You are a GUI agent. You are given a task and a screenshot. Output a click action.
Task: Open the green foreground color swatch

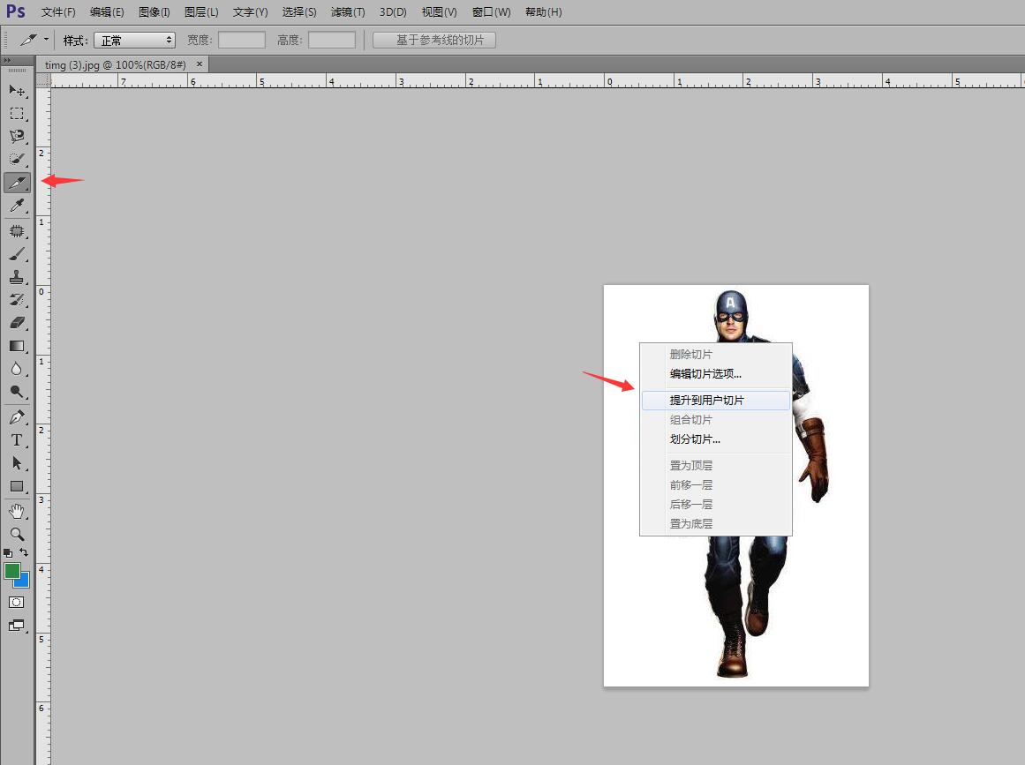[x=12, y=571]
